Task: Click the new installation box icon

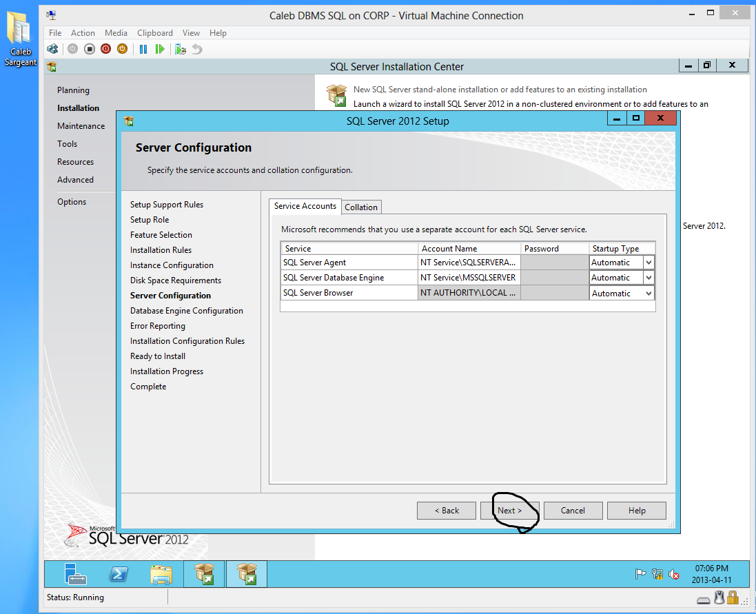Action: coord(336,95)
